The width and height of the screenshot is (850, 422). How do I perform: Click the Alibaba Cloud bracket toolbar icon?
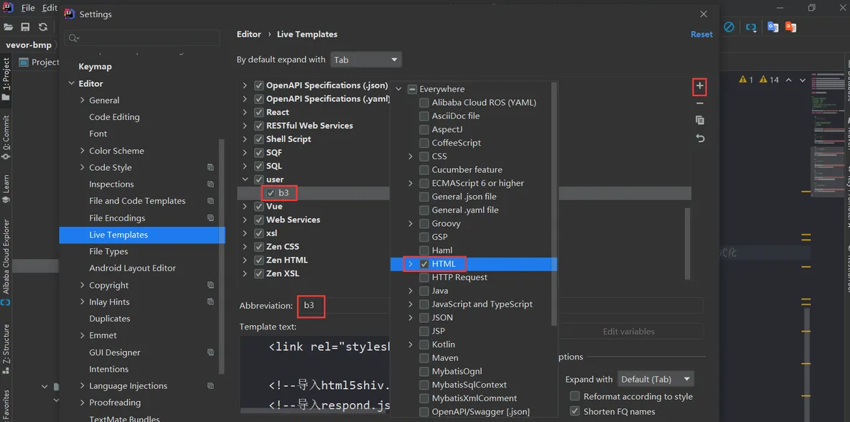752,27
